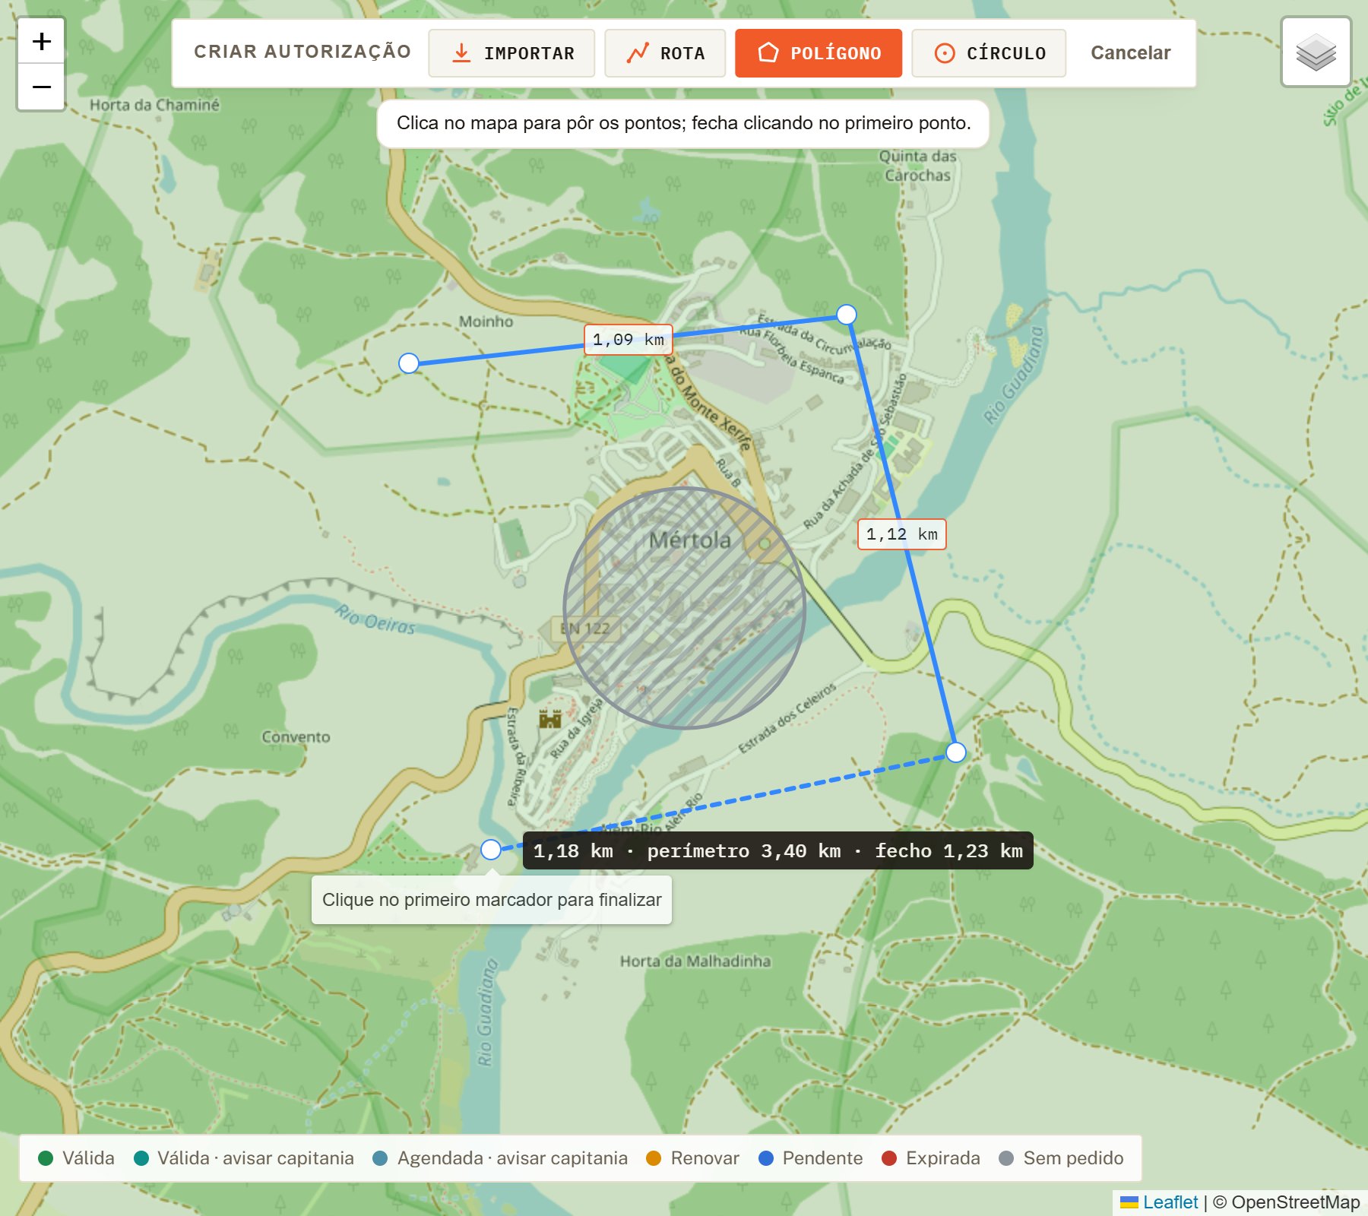Click the castle icon on the map
This screenshot has height=1216, width=1368.
(549, 718)
